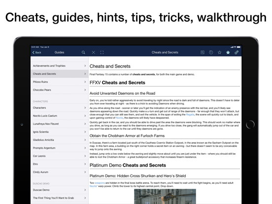Viewport: 272px width, 204px height.
Task: Follow Noctis link in daemons despawned sentence
Action: (119, 118)
